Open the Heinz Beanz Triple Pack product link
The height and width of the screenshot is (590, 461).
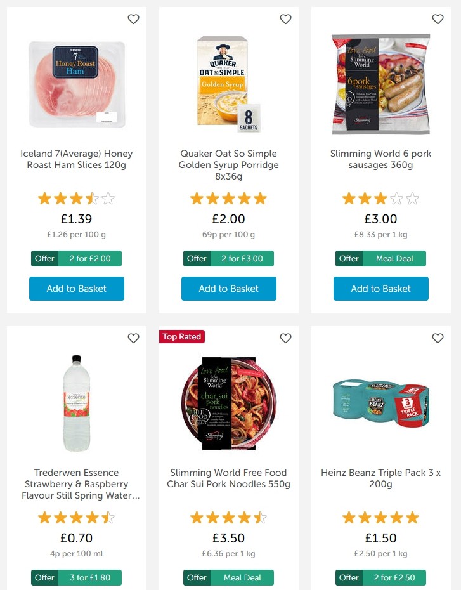click(380, 478)
